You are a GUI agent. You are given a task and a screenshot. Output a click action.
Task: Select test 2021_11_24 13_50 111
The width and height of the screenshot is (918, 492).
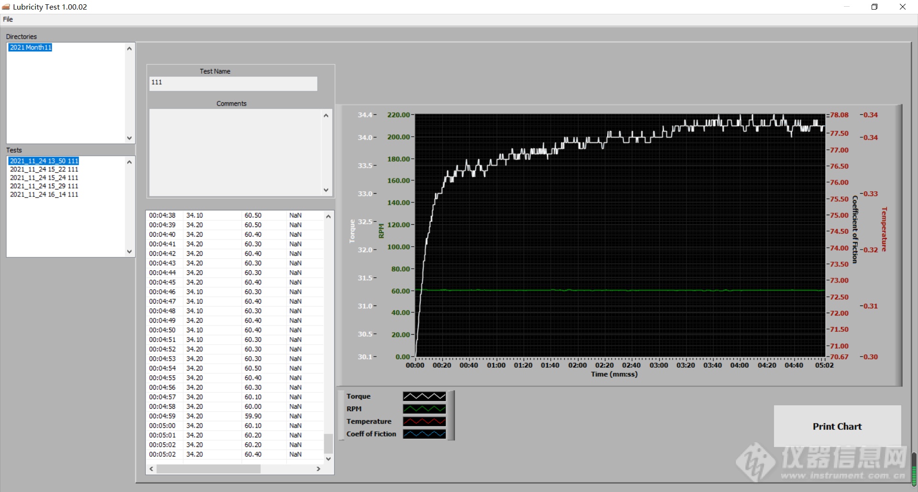pyautogui.click(x=44, y=161)
